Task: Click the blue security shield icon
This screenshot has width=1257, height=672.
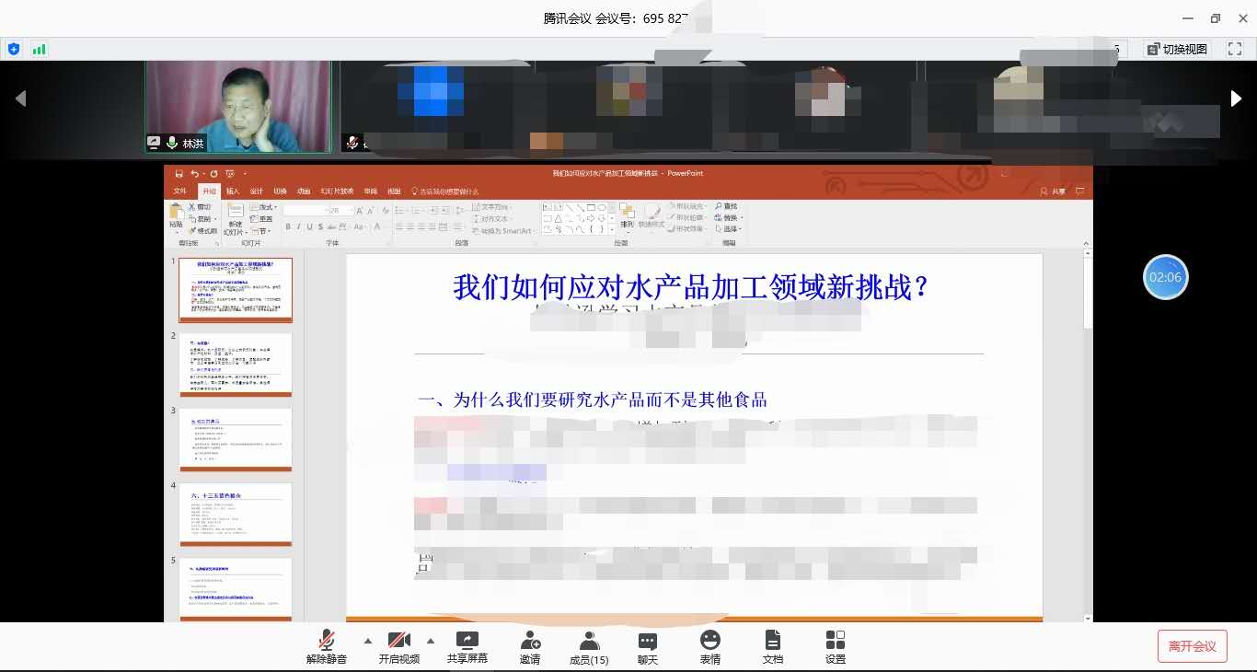Action: point(14,49)
